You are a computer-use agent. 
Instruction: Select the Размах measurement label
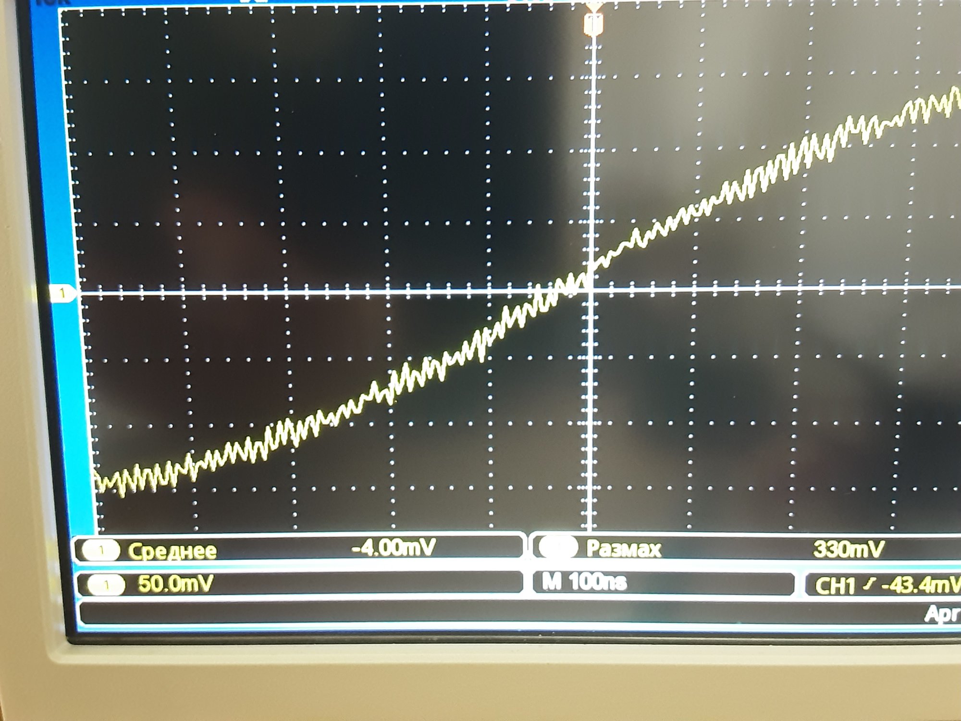click(x=623, y=548)
